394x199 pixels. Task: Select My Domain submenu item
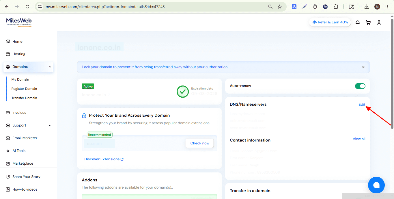click(x=20, y=79)
